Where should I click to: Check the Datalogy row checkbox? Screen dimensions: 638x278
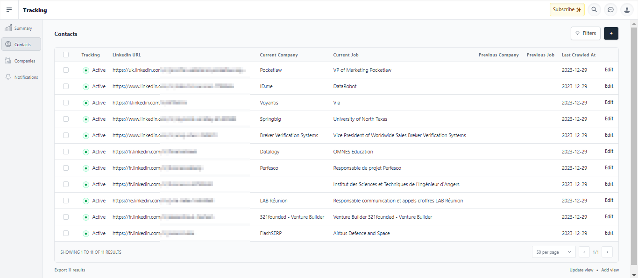click(x=66, y=152)
